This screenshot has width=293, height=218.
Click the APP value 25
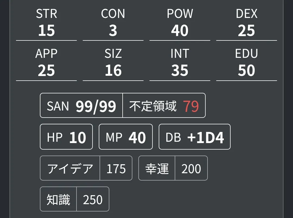pyautogui.click(x=46, y=71)
